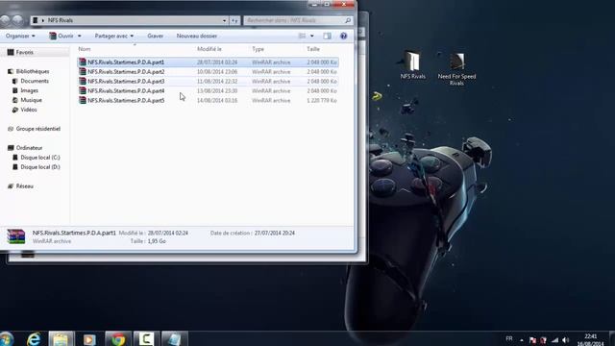This screenshot has width=615, height=346.
Task: Go forward with the Forward arrow
Action: 17,20
